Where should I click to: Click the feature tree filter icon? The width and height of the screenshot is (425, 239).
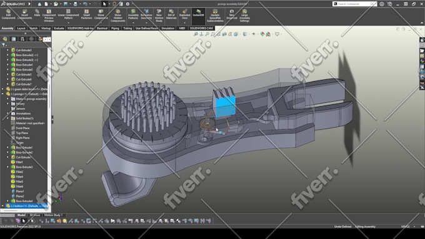click(x=4, y=45)
